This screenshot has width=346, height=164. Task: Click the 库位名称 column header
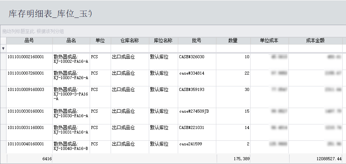163,41
